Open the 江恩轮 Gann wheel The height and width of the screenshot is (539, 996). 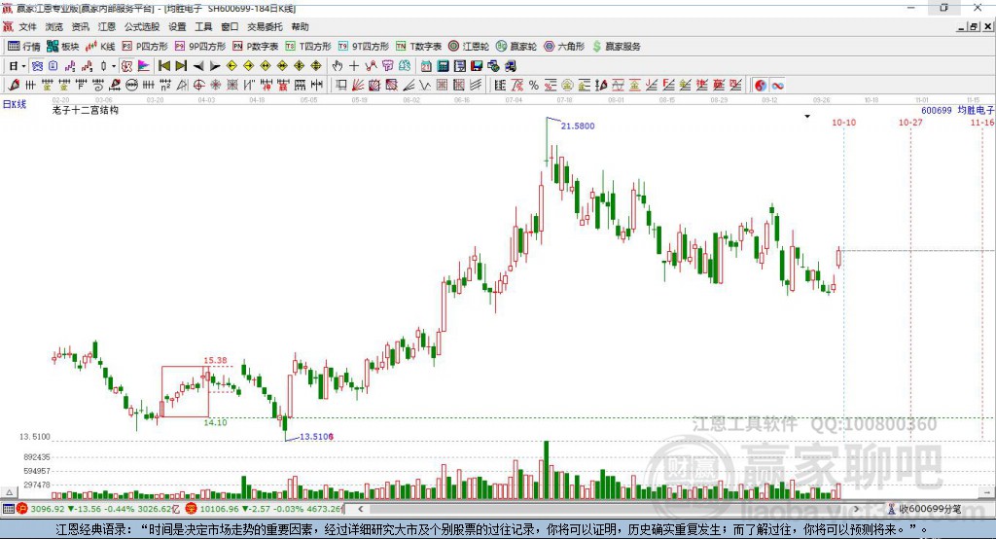tap(469, 47)
